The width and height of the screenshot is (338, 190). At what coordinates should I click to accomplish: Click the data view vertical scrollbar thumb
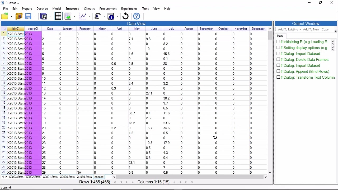tap(270, 35)
